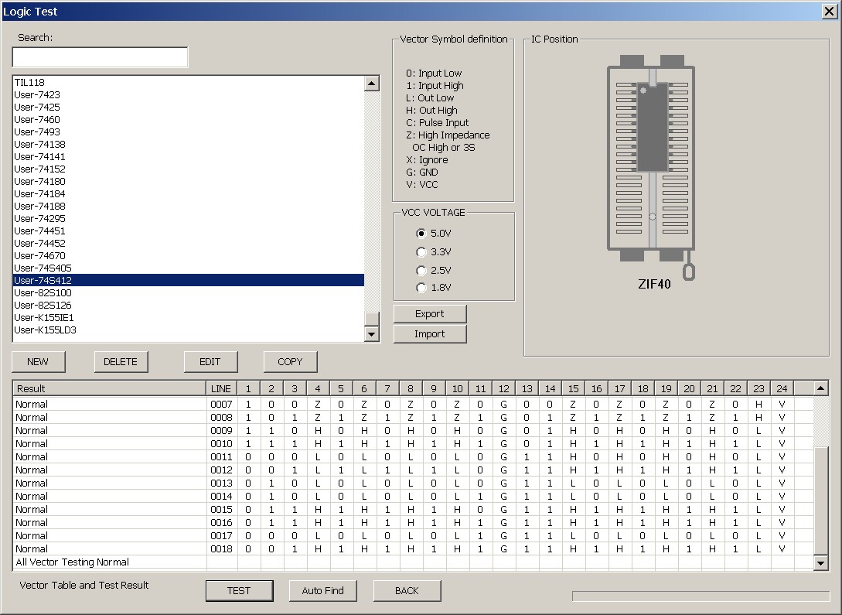
Task: Select TIL118 entry in the list
Action: coord(30,83)
